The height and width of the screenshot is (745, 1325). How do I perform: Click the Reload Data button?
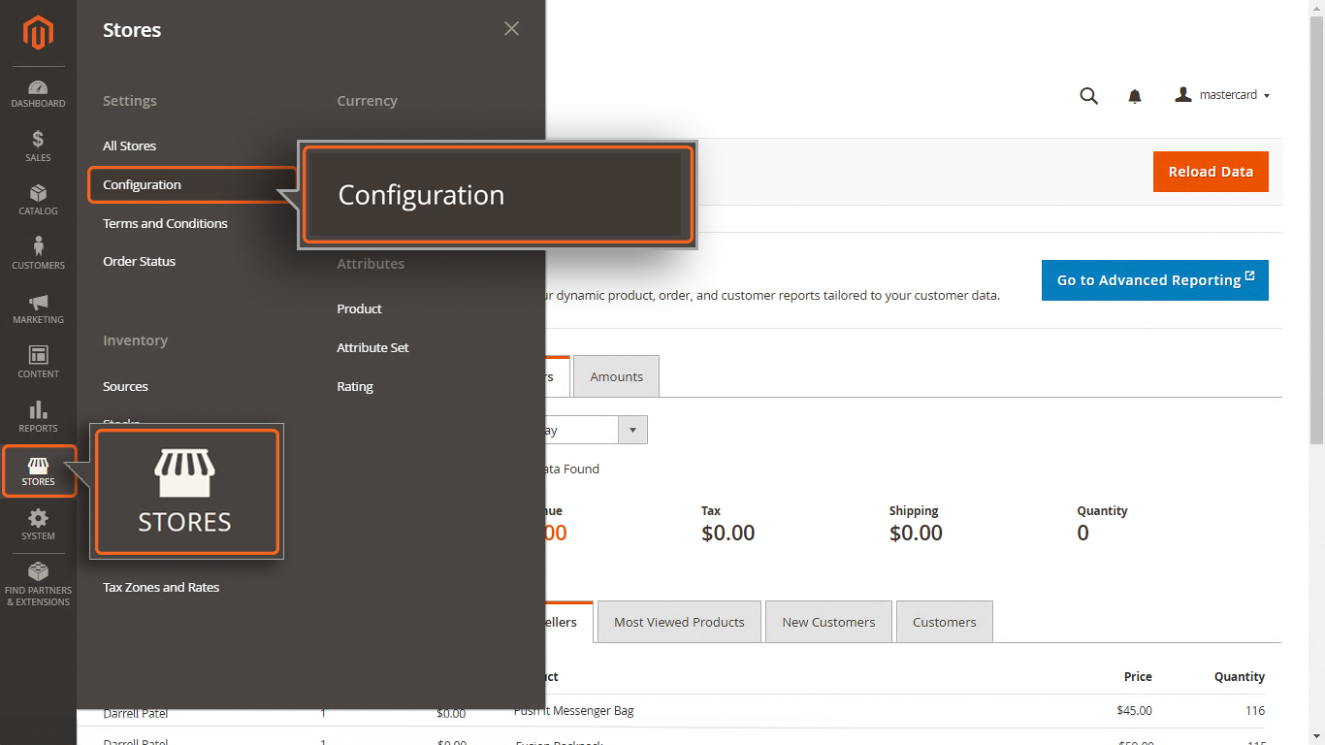1211,172
